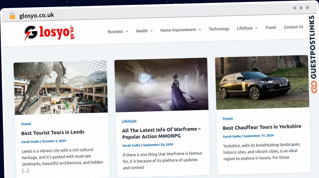
Task: Click the September 17, 2024 date
Action: coord(259,135)
